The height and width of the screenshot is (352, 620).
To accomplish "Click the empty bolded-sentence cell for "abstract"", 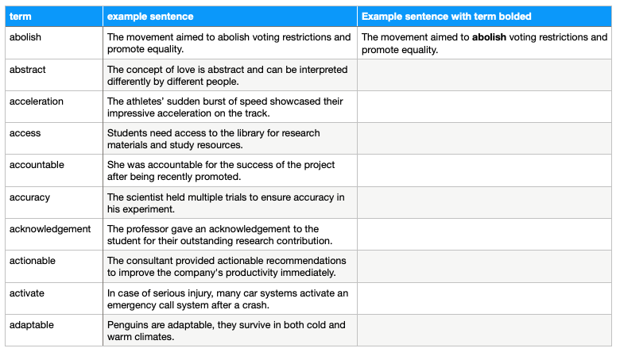I will (x=484, y=75).
